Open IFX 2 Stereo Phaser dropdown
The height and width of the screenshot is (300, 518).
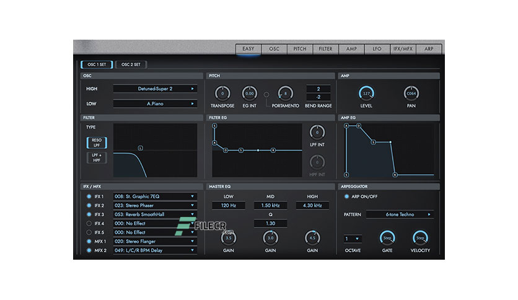(x=155, y=206)
